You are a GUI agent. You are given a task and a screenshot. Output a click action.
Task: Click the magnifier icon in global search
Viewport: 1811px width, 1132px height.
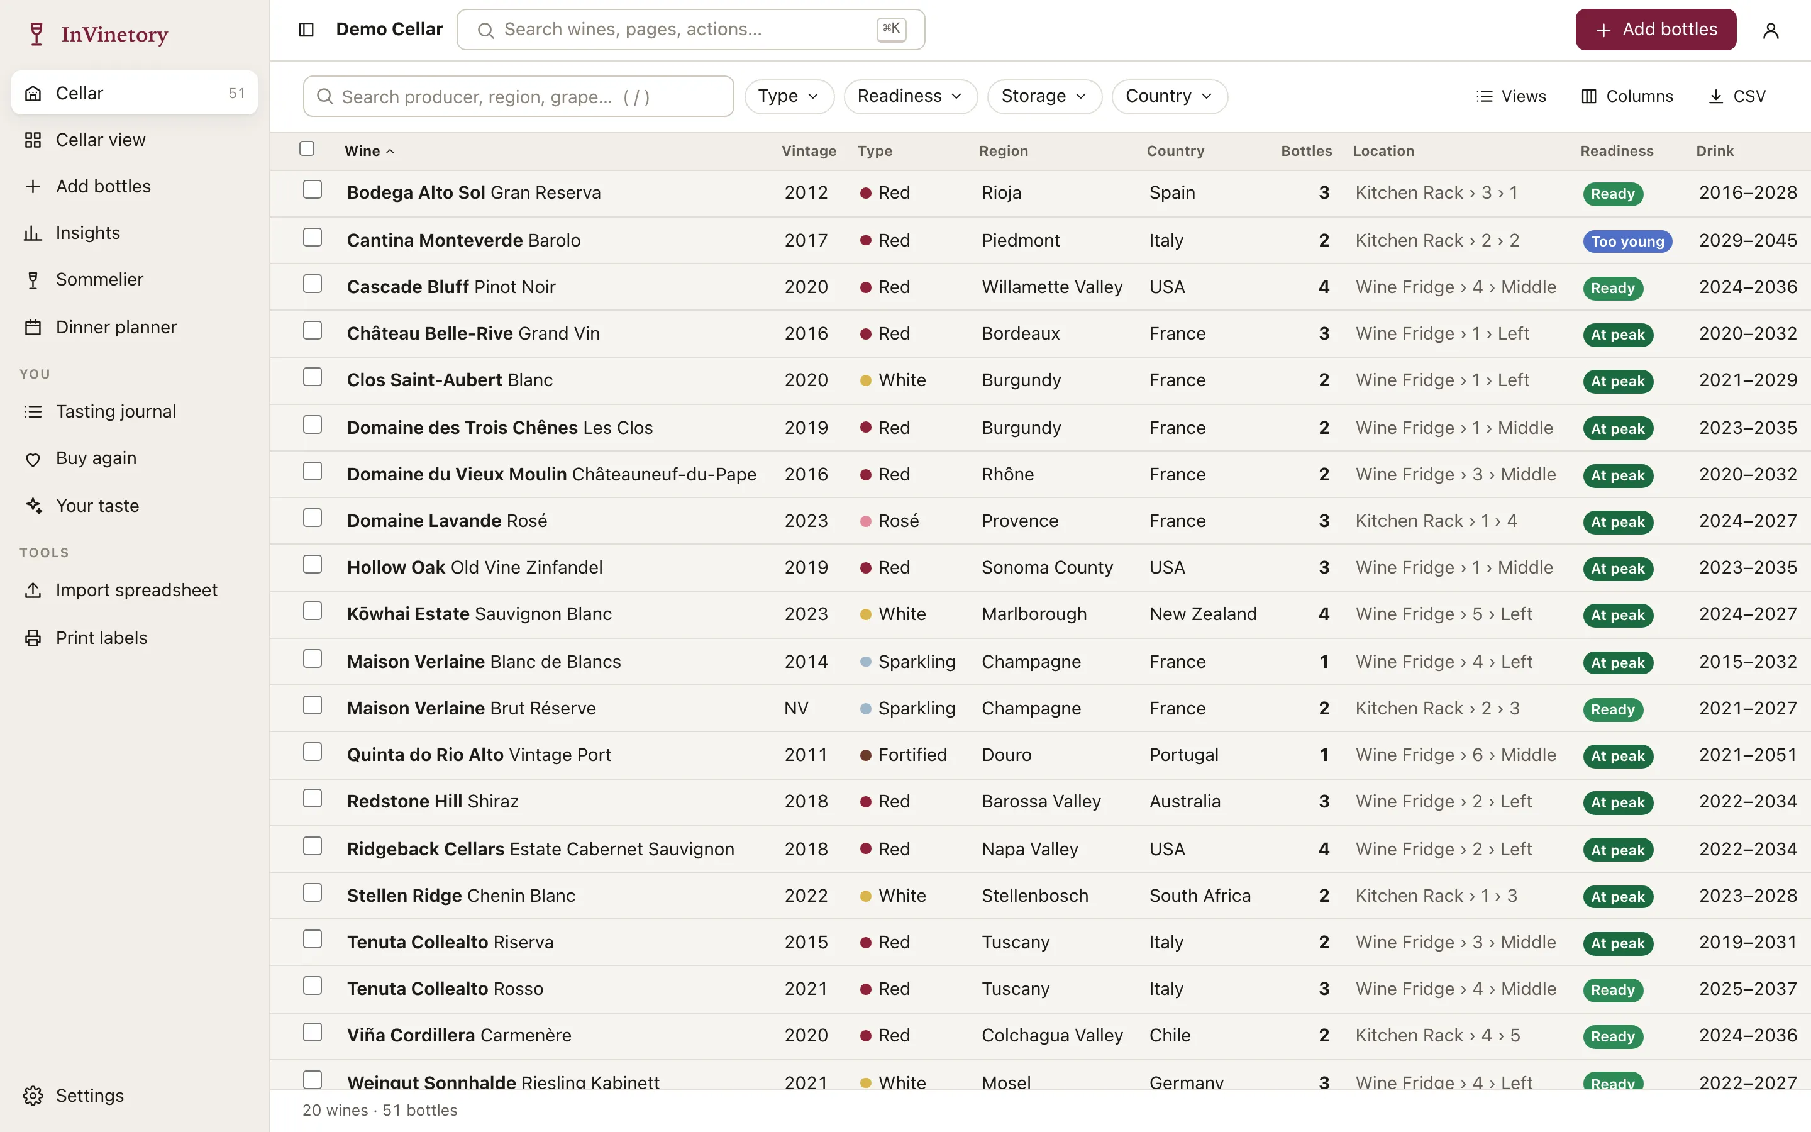[485, 30]
